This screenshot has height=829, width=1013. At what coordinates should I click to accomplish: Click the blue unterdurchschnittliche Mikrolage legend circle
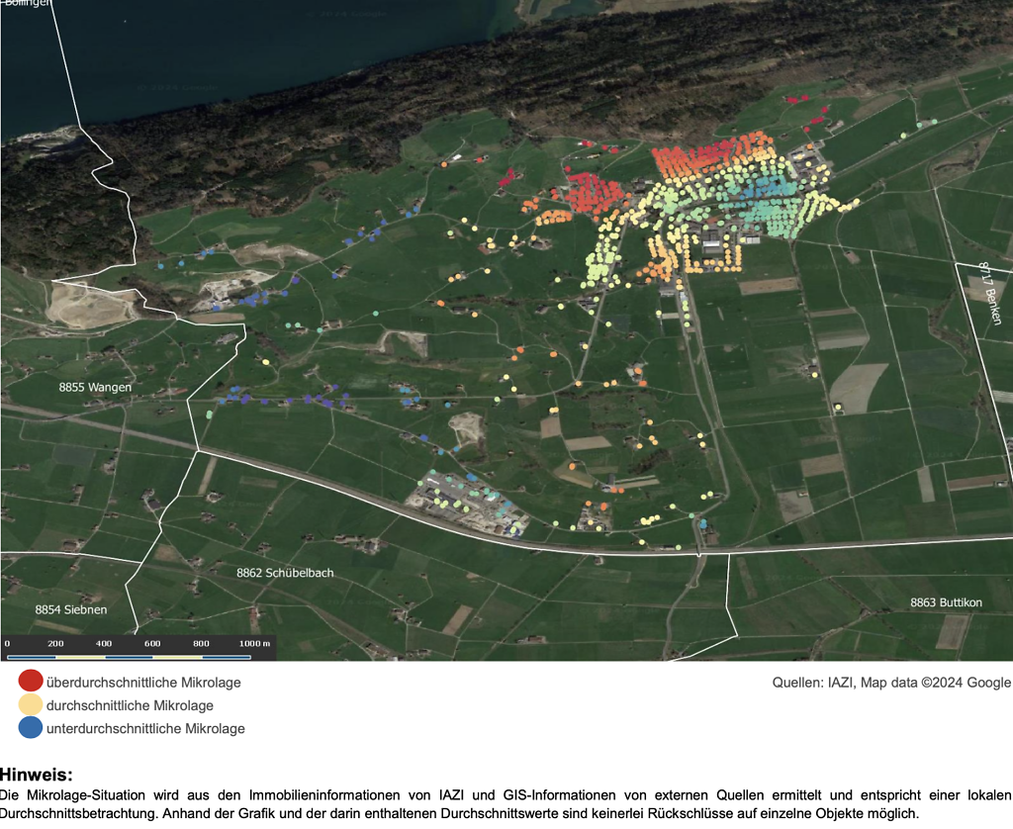(x=31, y=727)
